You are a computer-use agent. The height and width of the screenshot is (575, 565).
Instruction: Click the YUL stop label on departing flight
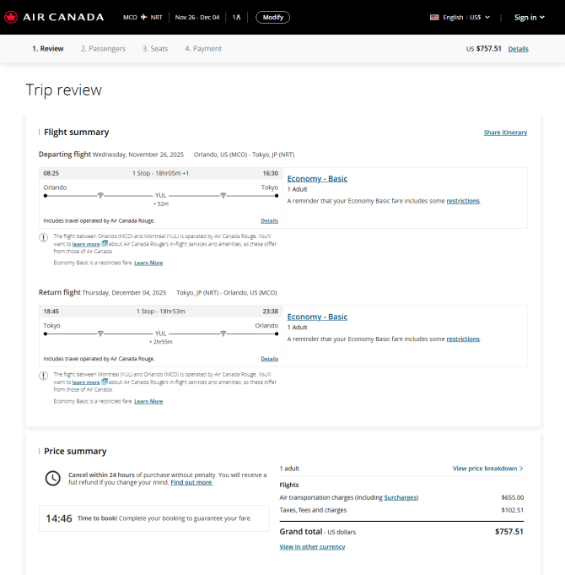point(161,195)
